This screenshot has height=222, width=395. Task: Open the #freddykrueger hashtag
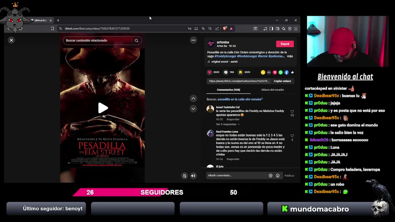coord(225,56)
